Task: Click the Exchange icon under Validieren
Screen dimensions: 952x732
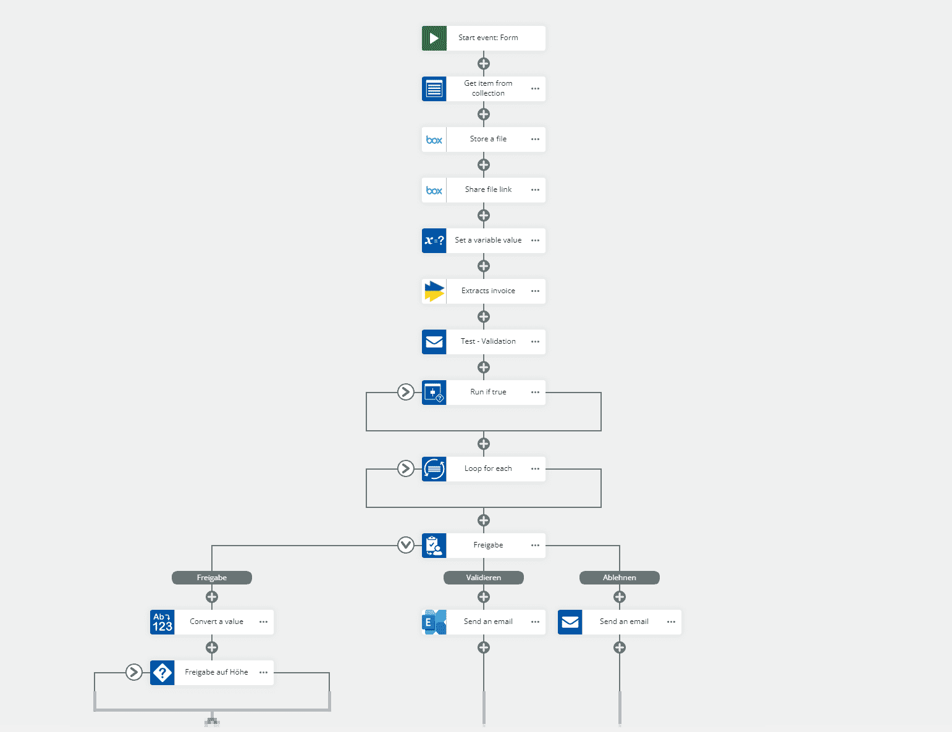Action: (434, 622)
